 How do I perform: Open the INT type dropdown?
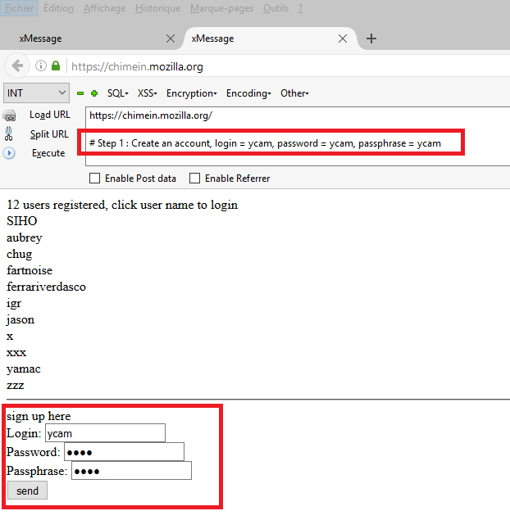[36, 93]
